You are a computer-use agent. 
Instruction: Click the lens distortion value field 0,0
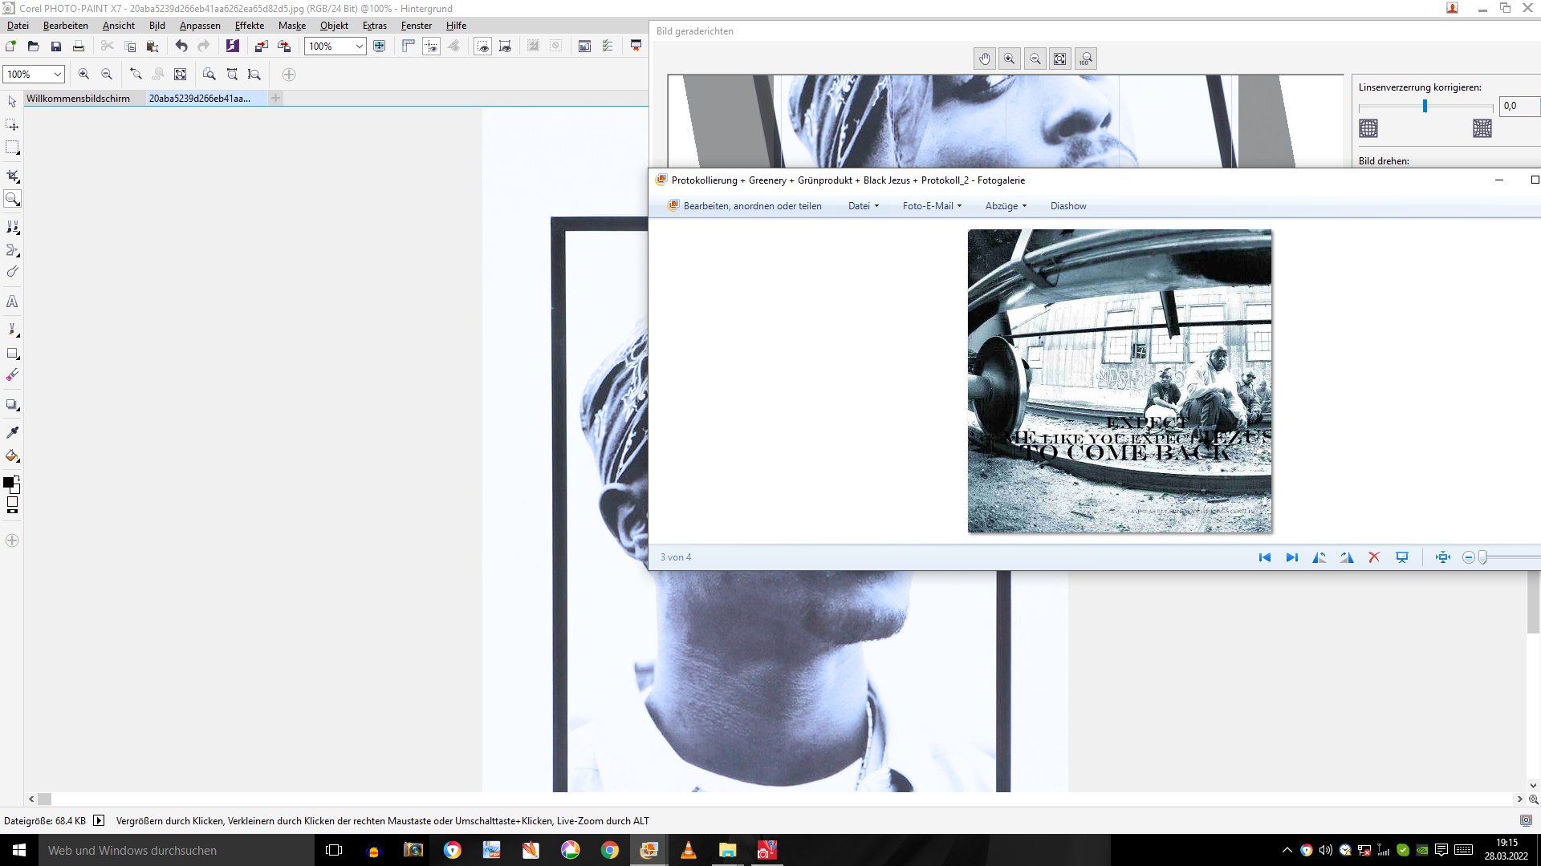click(1519, 106)
